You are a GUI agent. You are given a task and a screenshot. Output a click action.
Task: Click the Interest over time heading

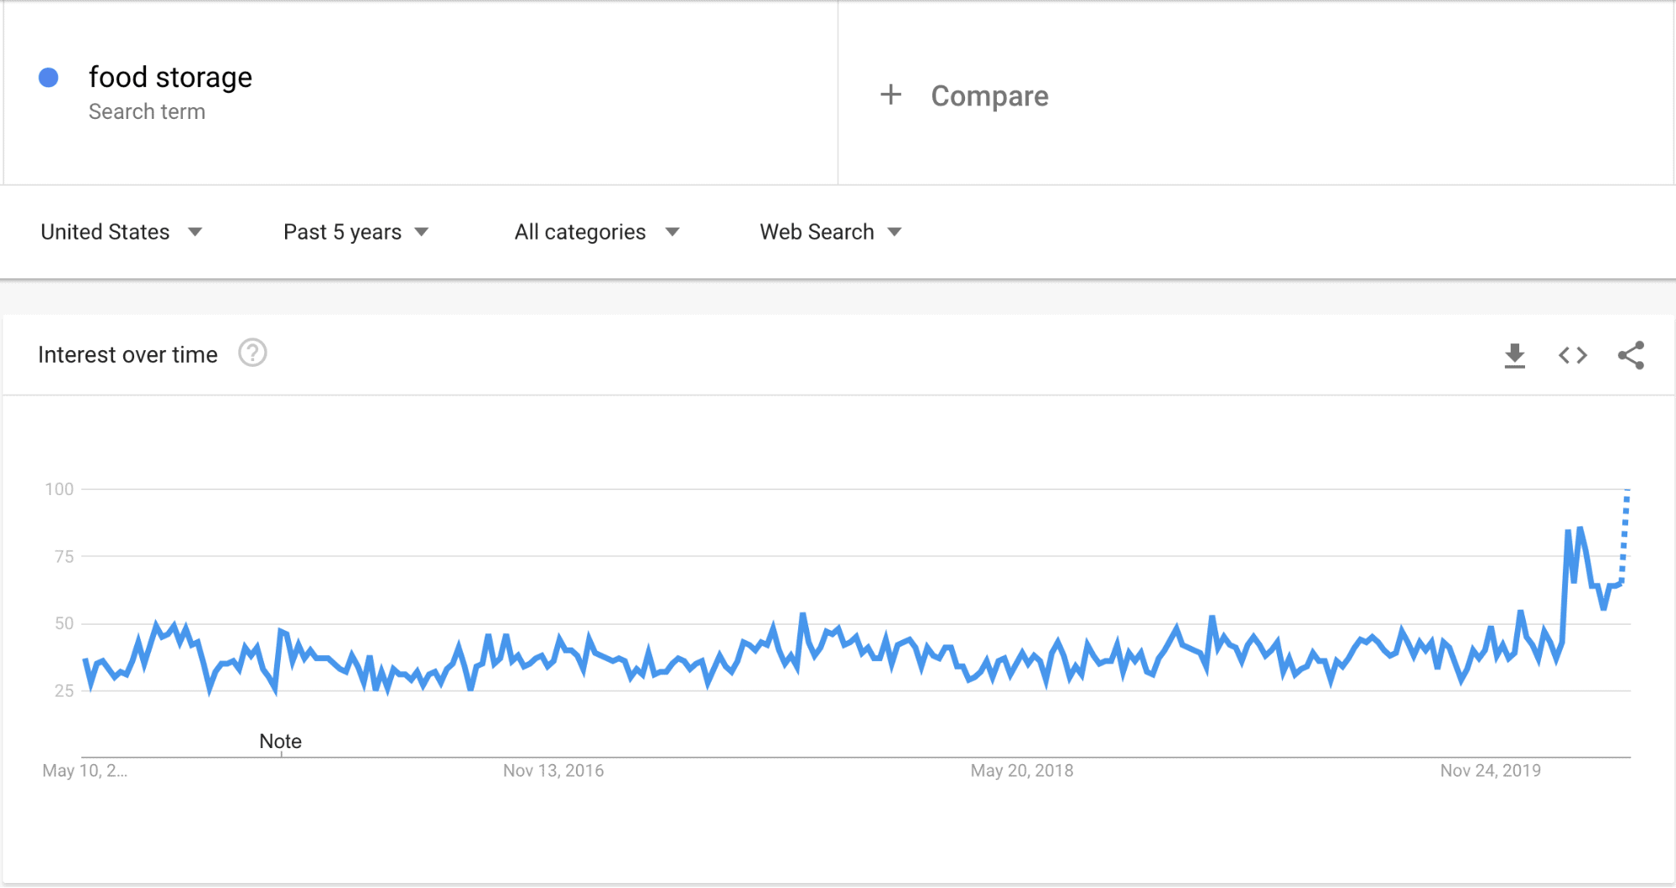pyautogui.click(x=127, y=355)
